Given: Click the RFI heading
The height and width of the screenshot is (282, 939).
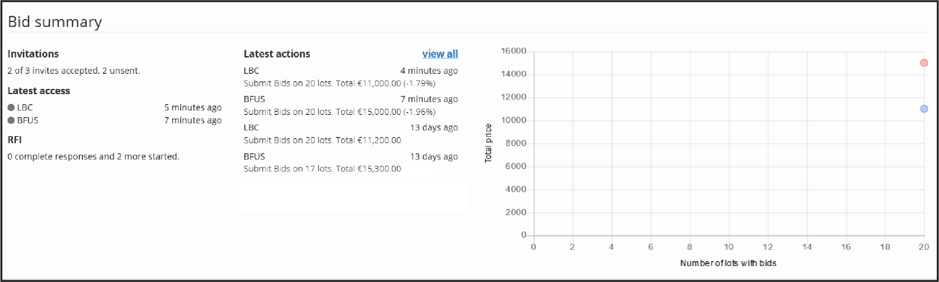Looking at the screenshot, I should [15, 140].
